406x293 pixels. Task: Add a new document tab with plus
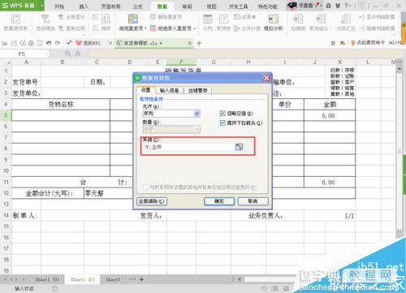tap(199, 43)
